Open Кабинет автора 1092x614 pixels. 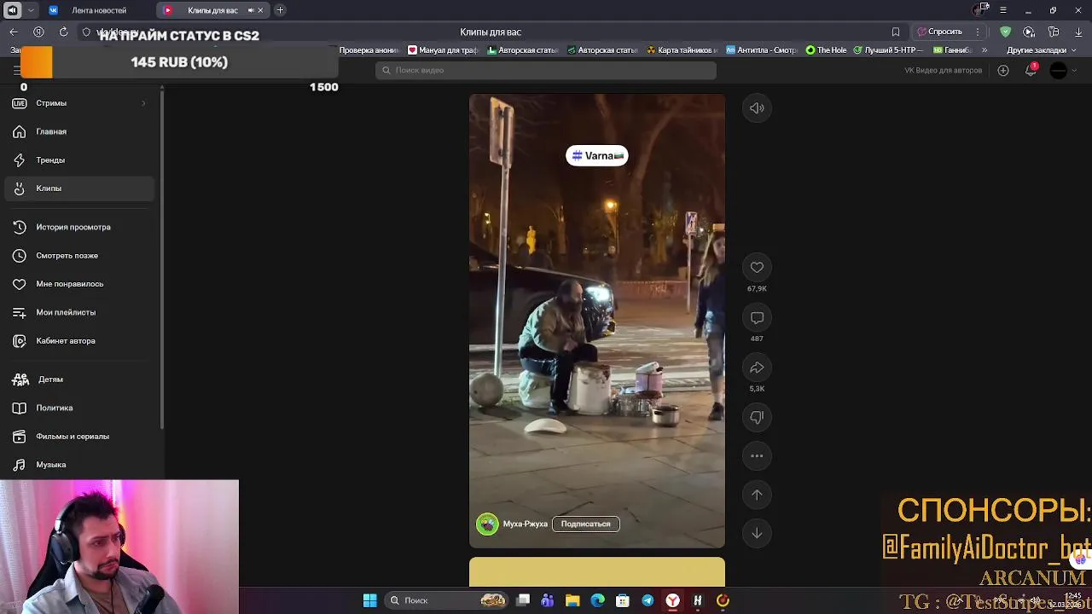(79, 341)
